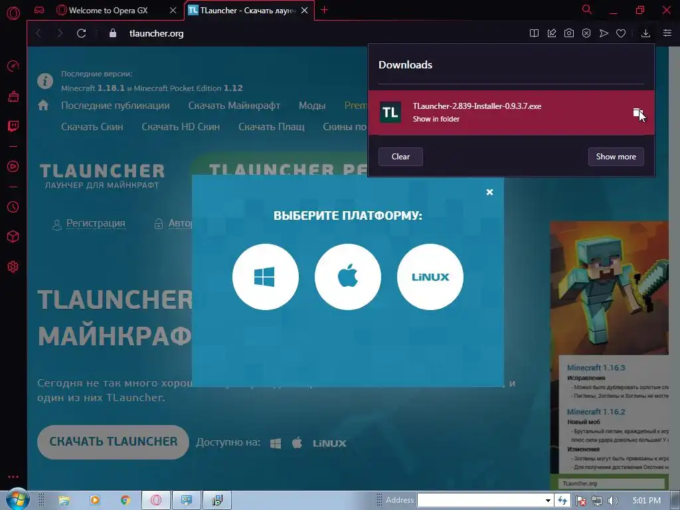Open Minecraft 1.16.3 news link
Viewport: 680px width, 510px height.
coord(596,368)
